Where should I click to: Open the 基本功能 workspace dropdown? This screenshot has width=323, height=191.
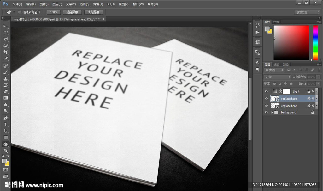point(307,12)
